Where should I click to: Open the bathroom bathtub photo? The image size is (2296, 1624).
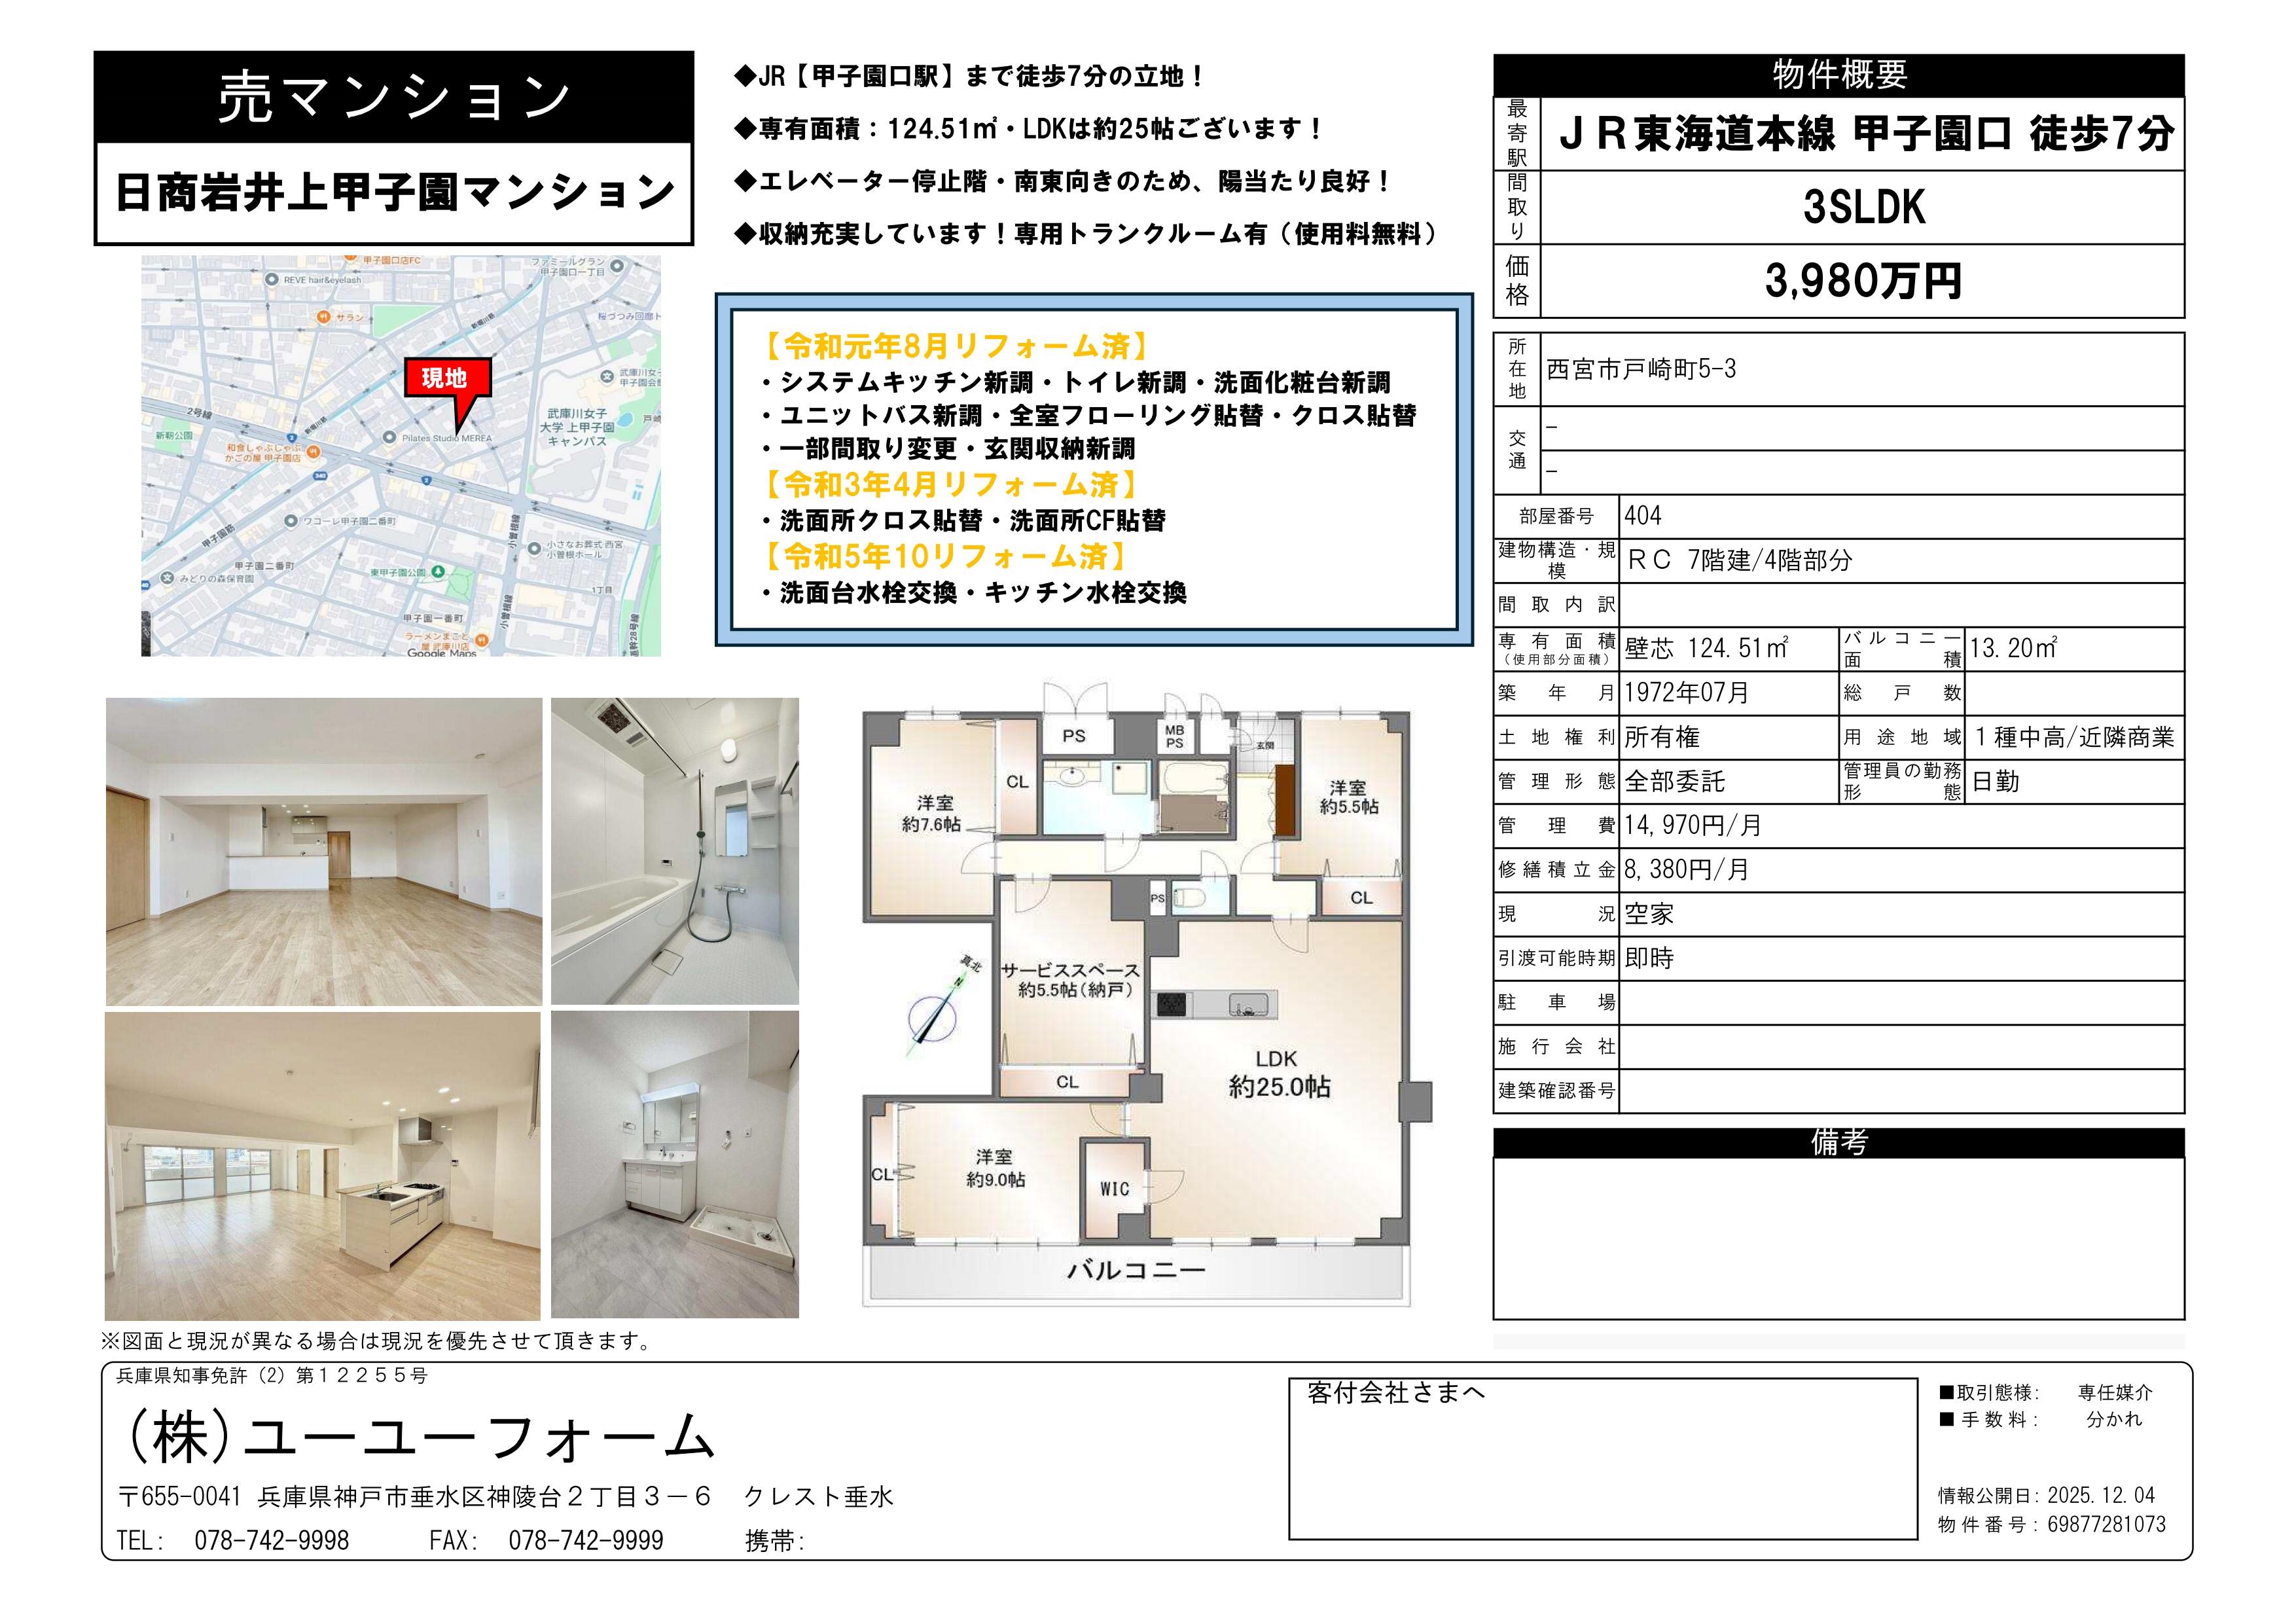[675, 851]
